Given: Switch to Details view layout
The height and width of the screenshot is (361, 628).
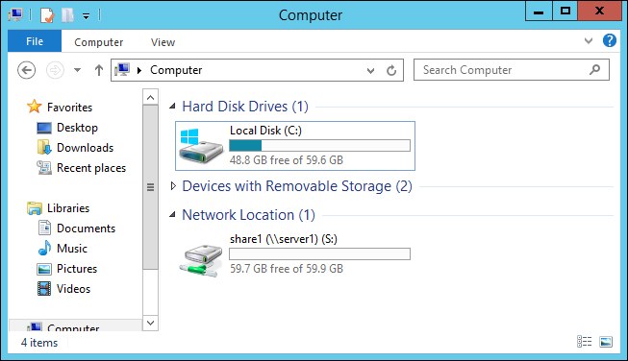Looking at the screenshot, I should 584,342.
